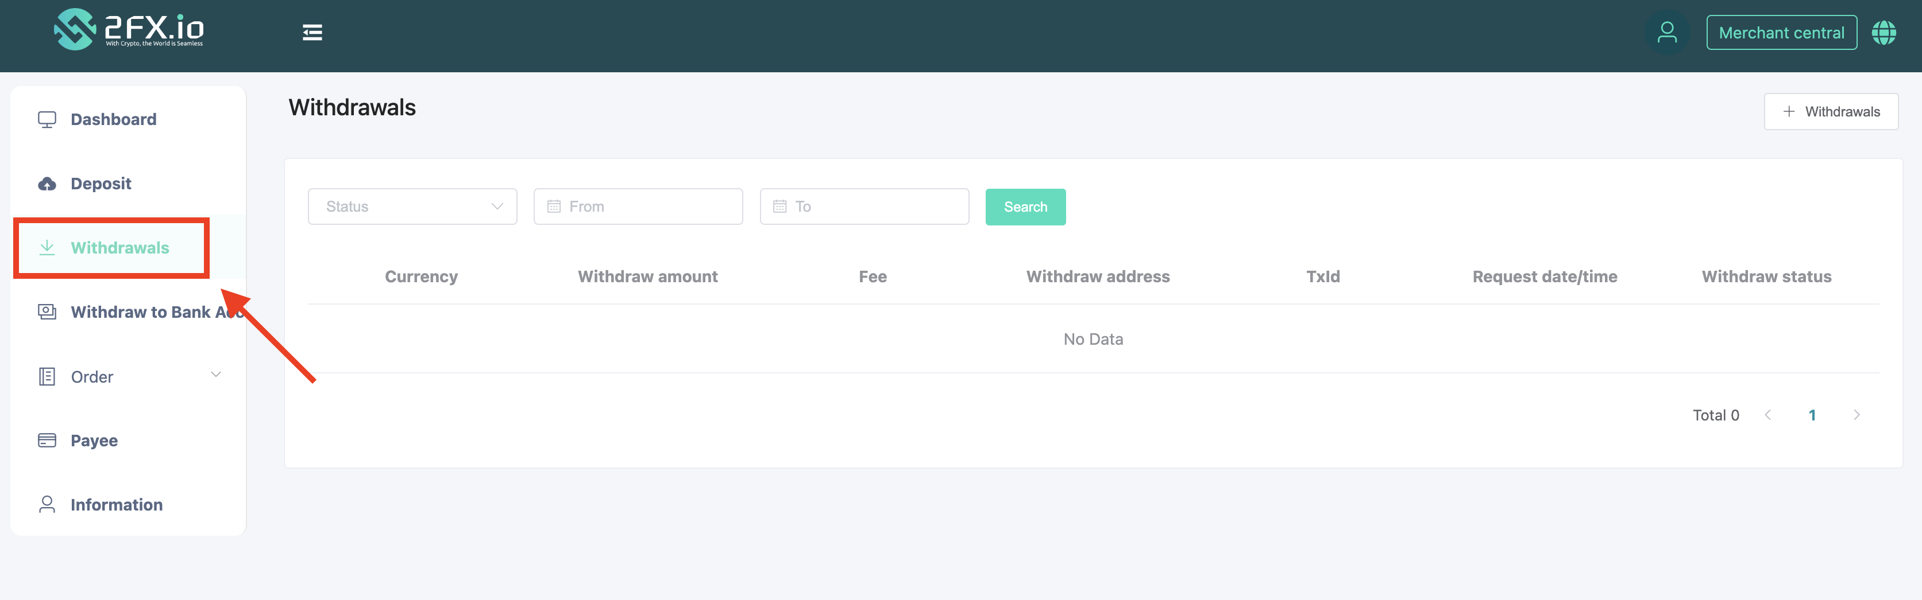This screenshot has height=600, width=1922.
Task: Click the Withdraw status column header
Action: coord(1766,276)
